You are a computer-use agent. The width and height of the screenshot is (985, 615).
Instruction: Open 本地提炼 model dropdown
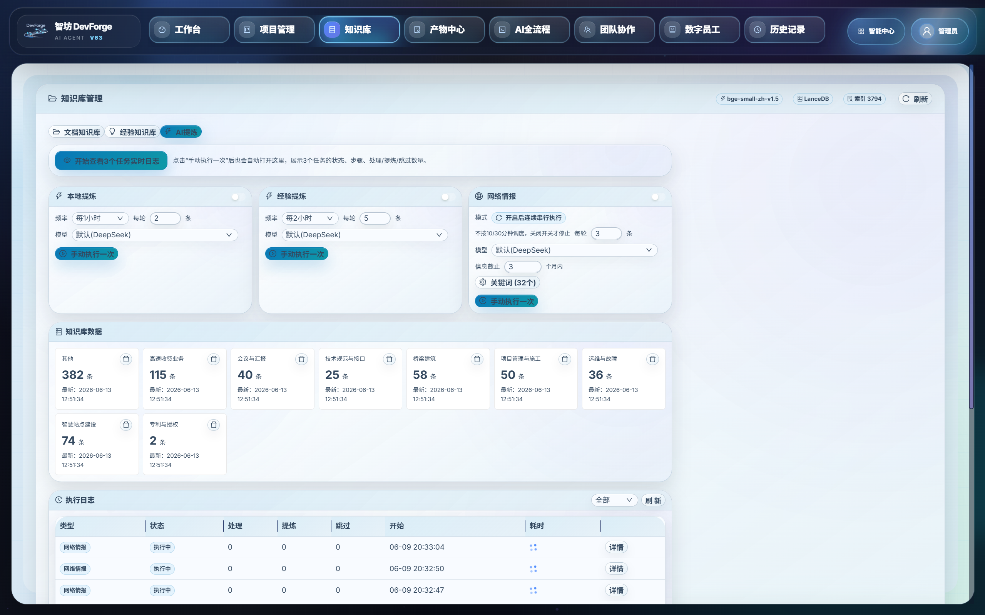(x=155, y=235)
